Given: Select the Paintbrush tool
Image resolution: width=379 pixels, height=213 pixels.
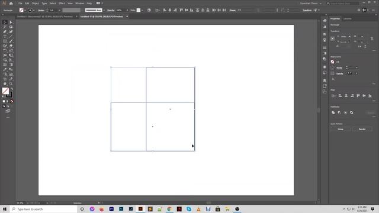Looking at the screenshot, I should point(11,41).
